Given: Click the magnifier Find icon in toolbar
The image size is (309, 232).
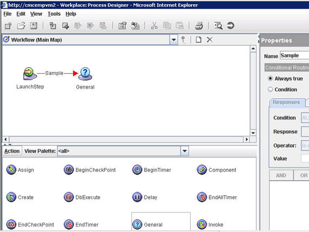Looking at the screenshot, I should pos(218,26).
